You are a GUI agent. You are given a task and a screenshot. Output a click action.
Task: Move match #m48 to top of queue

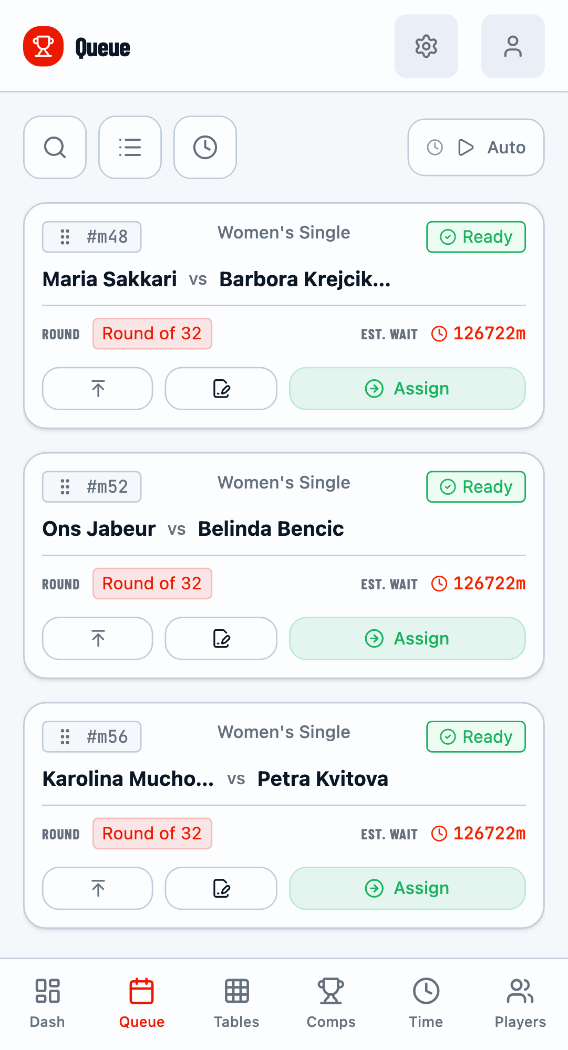coord(97,389)
